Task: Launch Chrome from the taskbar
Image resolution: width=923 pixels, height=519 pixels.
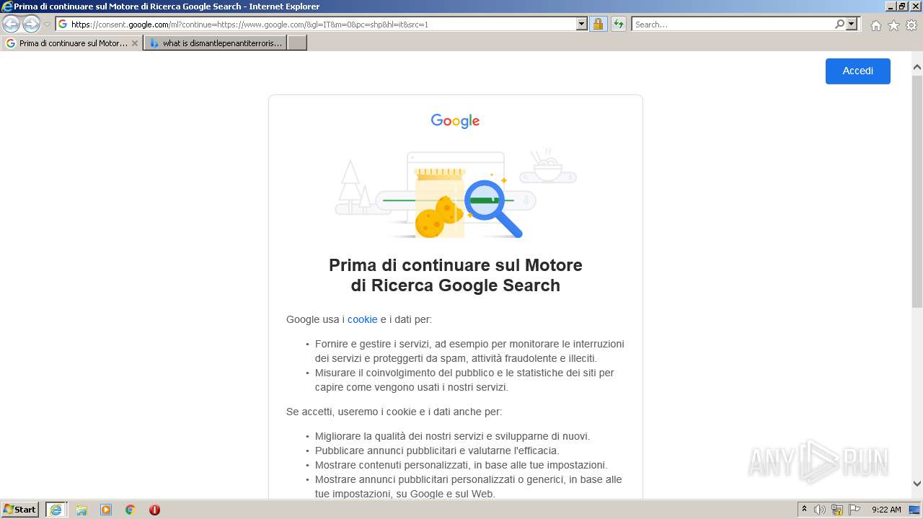Action: [130, 510]
